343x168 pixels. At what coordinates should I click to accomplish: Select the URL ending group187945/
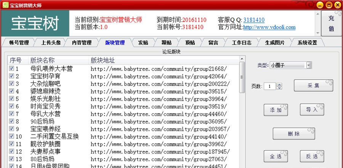point(160,152)
